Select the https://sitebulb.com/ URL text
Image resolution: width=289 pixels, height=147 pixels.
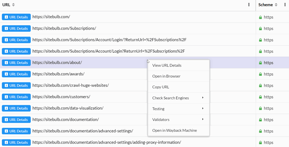[51, 17]
